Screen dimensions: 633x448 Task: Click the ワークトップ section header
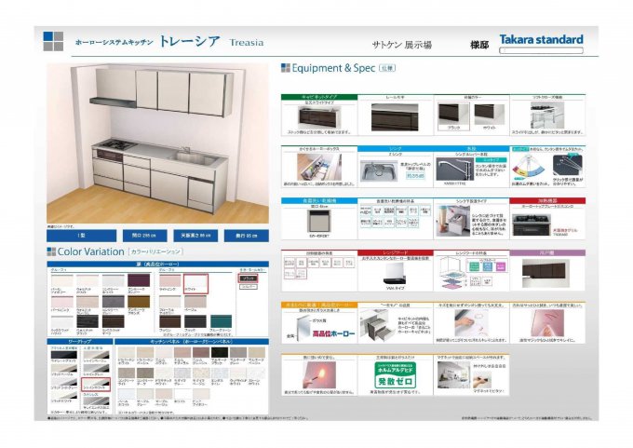[79, 342]
